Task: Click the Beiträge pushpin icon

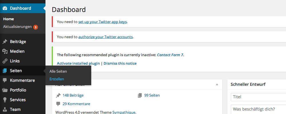Action: pyautogui.click(x=5, y=42)
